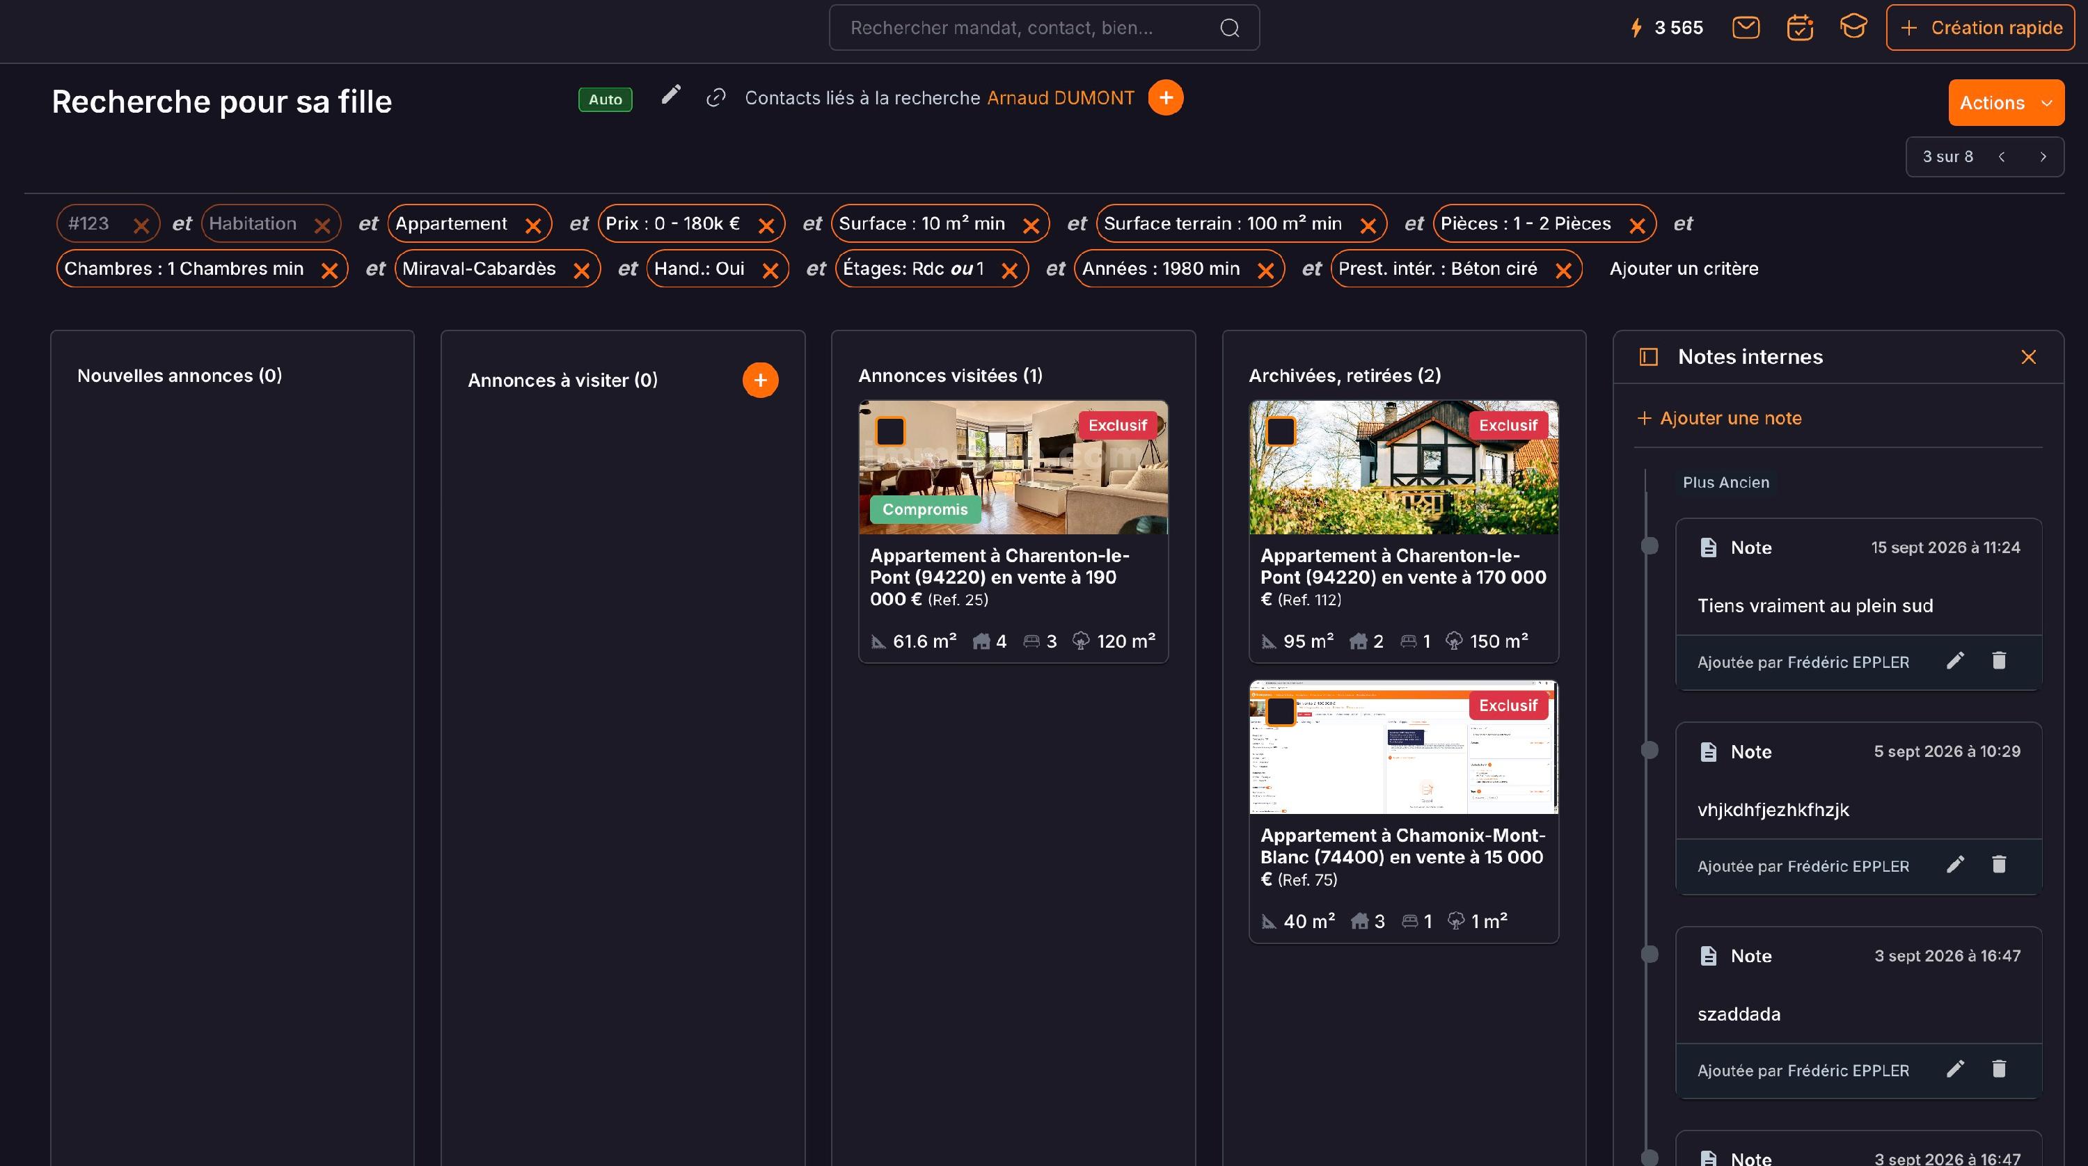Collapse Notes internes panel icon
2088x1166 pixels.
[x=1649, y=358]
